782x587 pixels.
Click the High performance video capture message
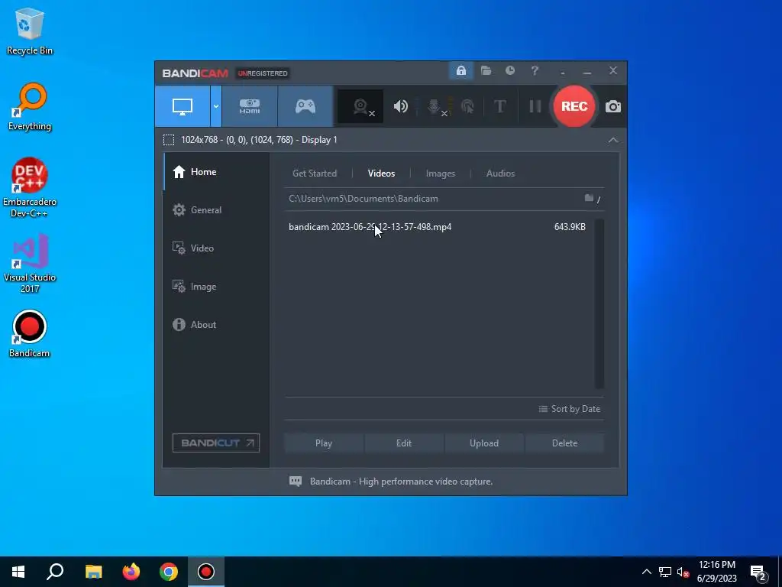pyautogui.click(x=401, y=482)
